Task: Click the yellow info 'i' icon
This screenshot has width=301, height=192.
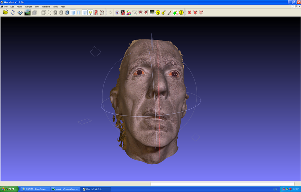Action: [x=181, y=12]
